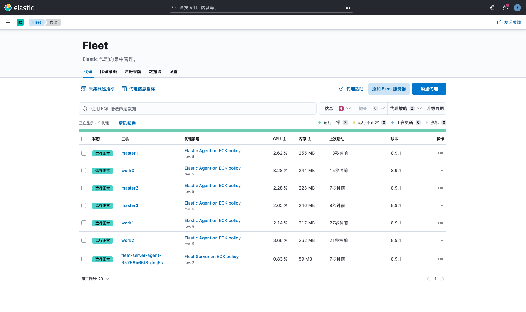Switch to the 注册令牌 tab
This screenshot has height=312, width=526.
(x=133, y=72)
